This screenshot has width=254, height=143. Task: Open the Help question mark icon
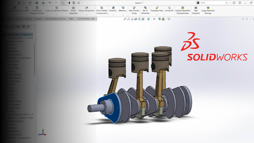coord(240,3)
